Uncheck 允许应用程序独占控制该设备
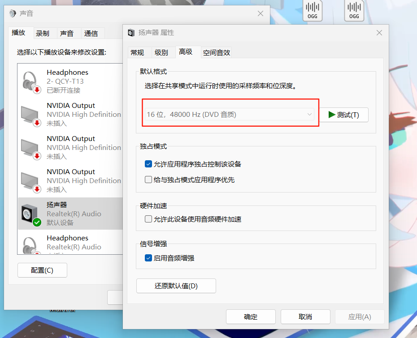 (x=148, y=164)
